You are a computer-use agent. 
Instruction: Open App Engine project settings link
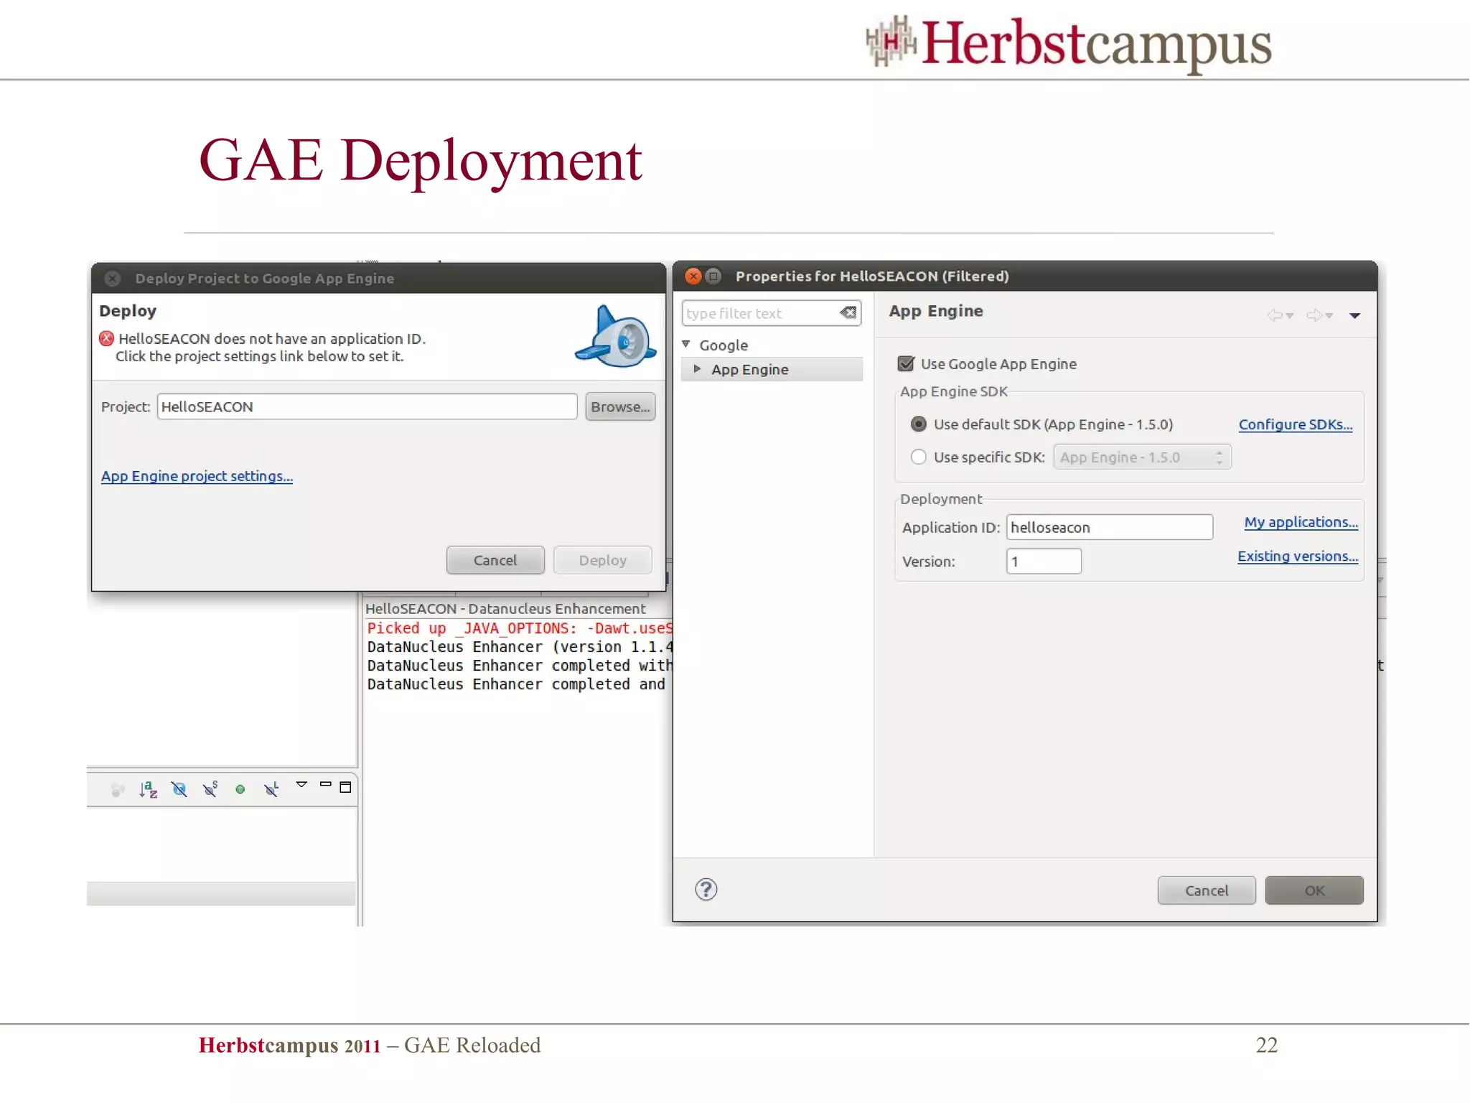(x=197, y=476)
